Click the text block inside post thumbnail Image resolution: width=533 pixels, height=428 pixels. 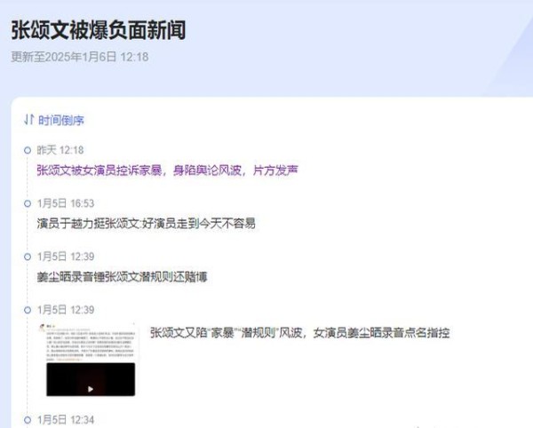tap(91, 345)
